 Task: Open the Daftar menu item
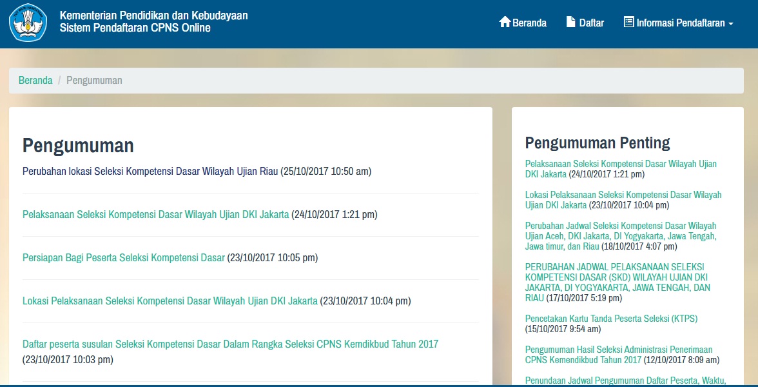tap(591, 23)
